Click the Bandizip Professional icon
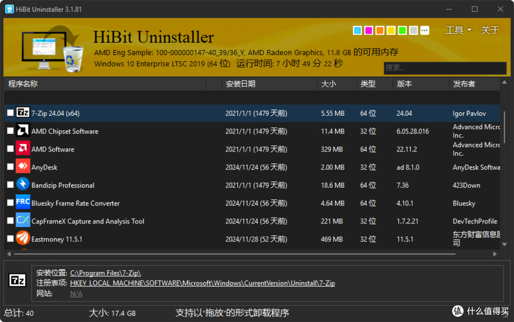This screenshot has height=322, width=514. [23, 184]
